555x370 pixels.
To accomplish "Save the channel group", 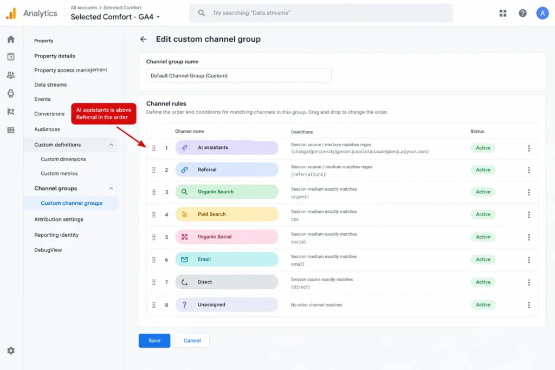I will (154, 341).
